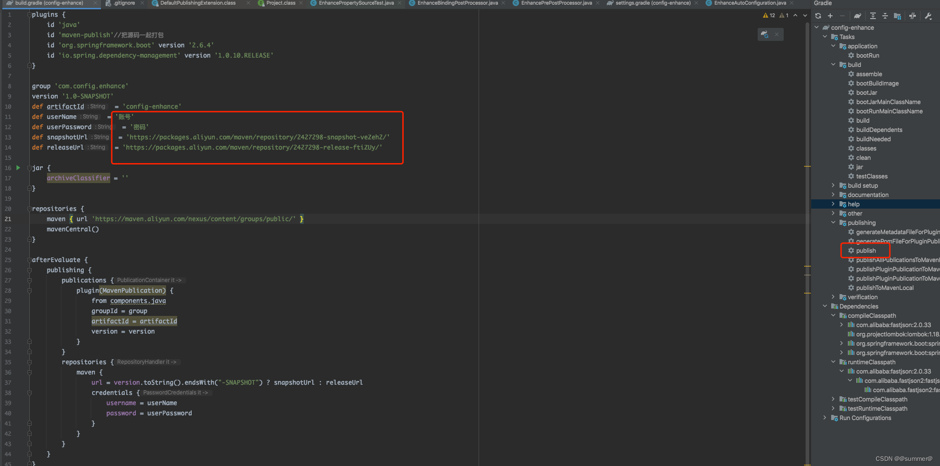Screen dimensions: 940x466
Task: Dismiss the Gradle changes floating notification
Action: click(x=777, y=34)
